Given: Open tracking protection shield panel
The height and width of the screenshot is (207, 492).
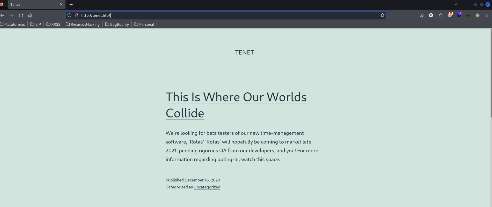Looking at the screenshot, I should tap(69, 15).
